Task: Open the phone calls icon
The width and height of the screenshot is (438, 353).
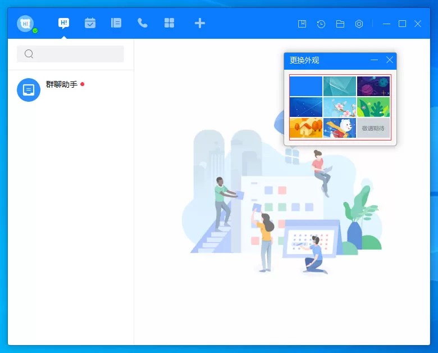Action: coord(143,23)
